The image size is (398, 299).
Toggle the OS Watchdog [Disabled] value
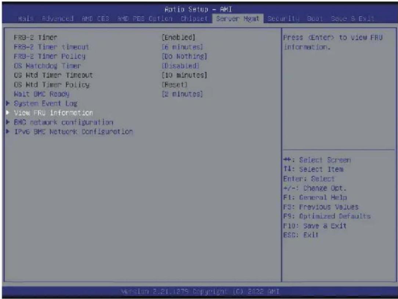[181, 66]
